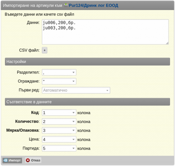Click the Данни field label
Screen dimensions: 175x166
(x=33, y=23)
